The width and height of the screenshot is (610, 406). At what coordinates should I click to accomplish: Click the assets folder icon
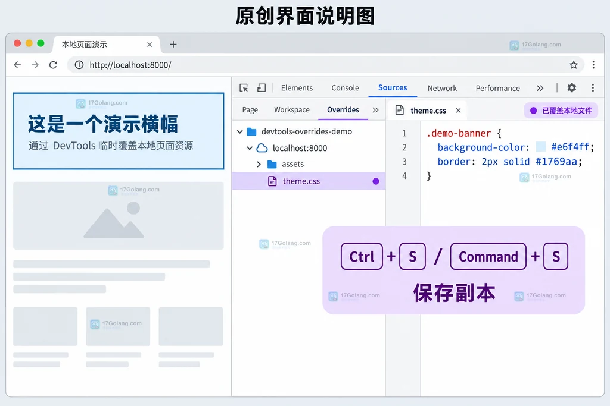pos(272,164)
